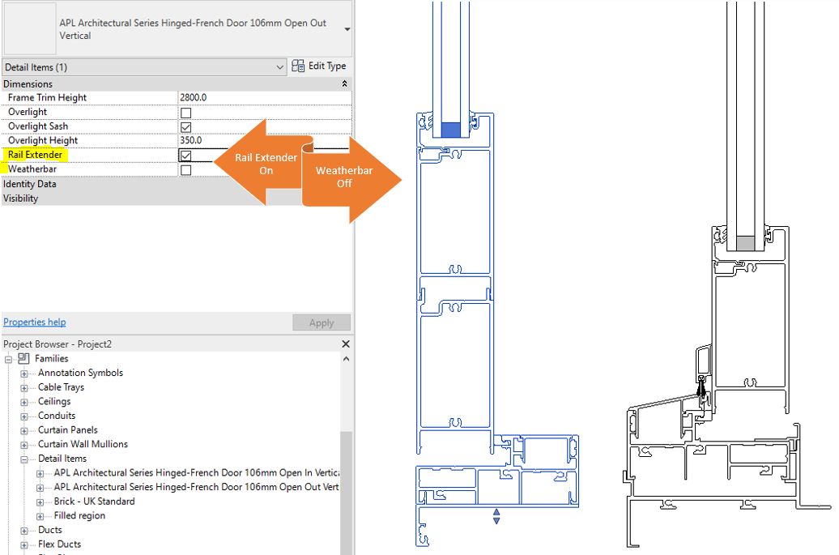Select the Flex Ducts tree item
This screenshot has width=839, height=555.
[59, 544]
